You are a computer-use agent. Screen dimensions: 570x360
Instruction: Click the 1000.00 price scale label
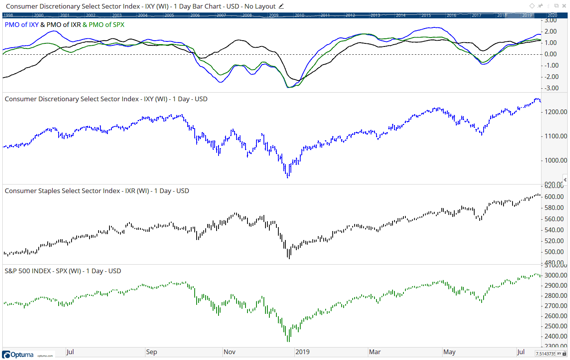[556, 160]
